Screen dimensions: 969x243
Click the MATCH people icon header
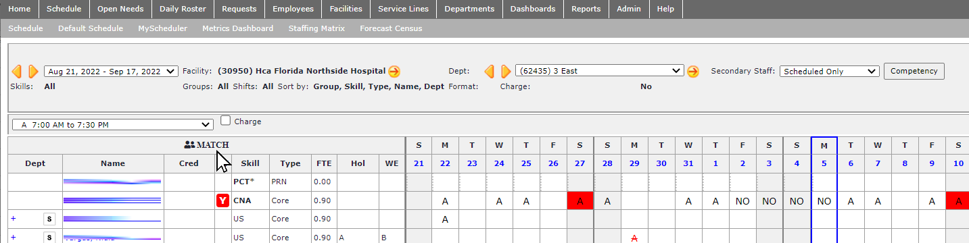pyautogui.click(x=206, y=144)
